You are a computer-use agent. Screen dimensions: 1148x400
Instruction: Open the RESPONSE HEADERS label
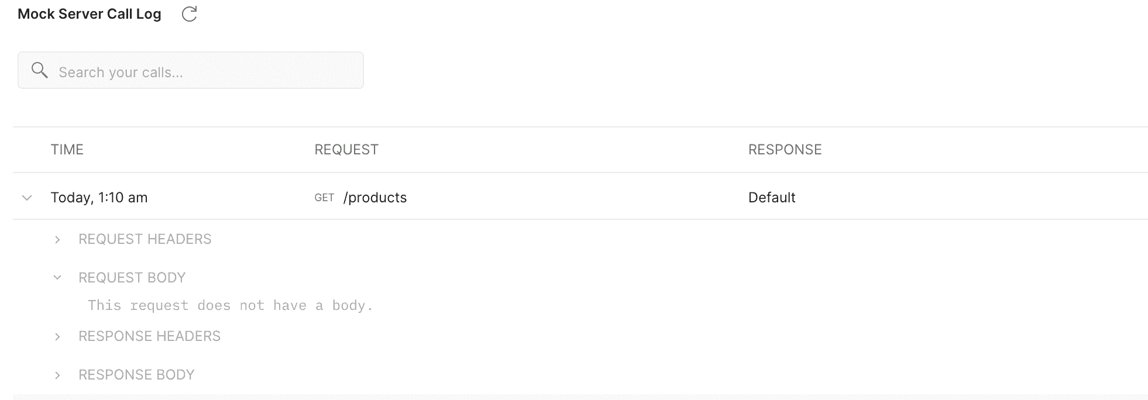[150, 336]
